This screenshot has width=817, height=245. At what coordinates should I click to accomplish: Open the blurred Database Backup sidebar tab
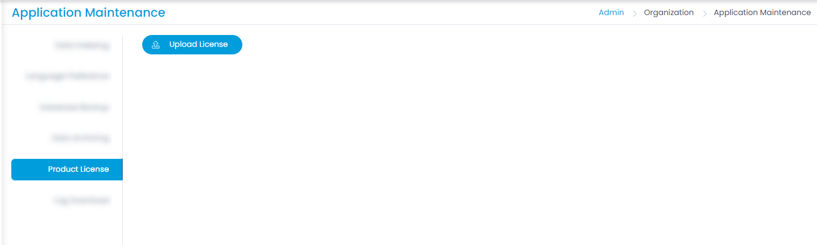click(74, 108)
